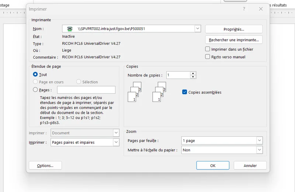Click Rechercher une imprimante button
295x192 pixels.
coord(233,40)
